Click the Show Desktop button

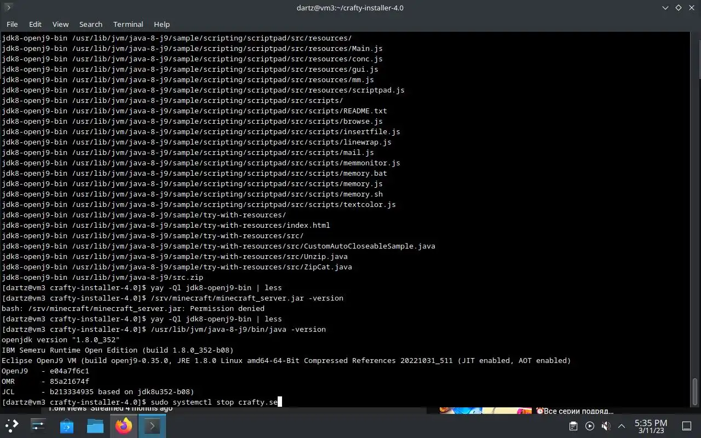click(686, 426)
